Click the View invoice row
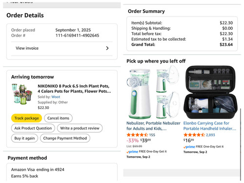This screenshot has height=183, width=244. pyautogui.click(x=62, y=48)
